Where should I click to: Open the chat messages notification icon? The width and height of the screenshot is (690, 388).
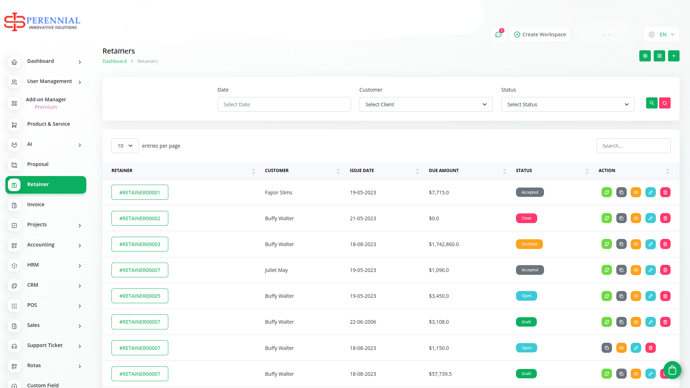498,34
